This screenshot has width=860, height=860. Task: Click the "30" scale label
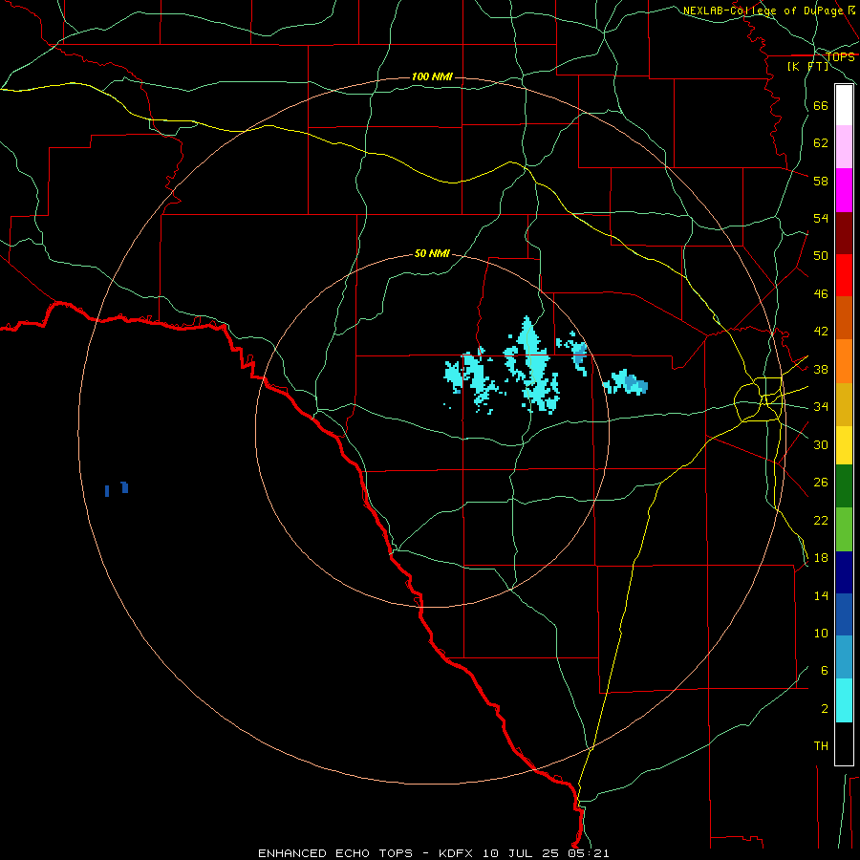click(x=821, y=444)
